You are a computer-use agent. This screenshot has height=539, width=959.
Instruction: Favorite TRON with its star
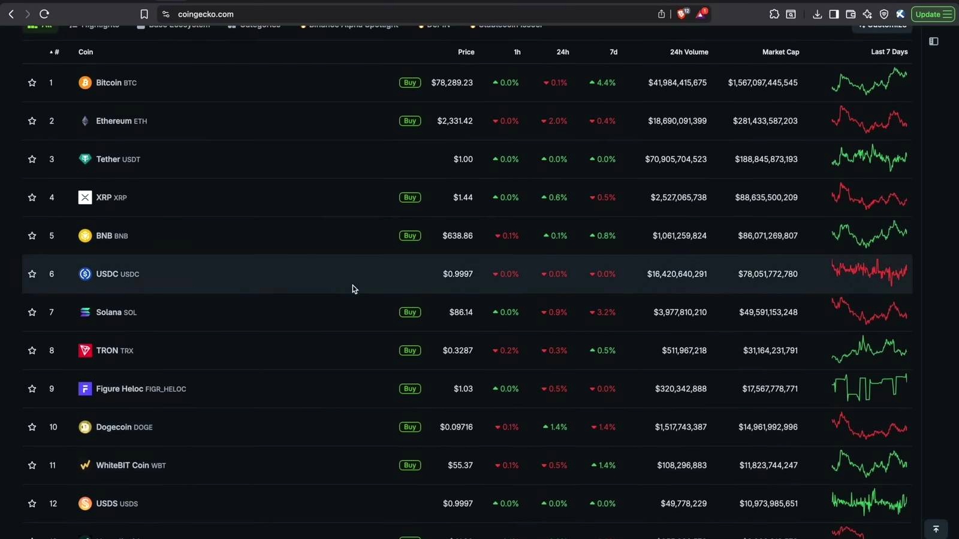[32, 351]
